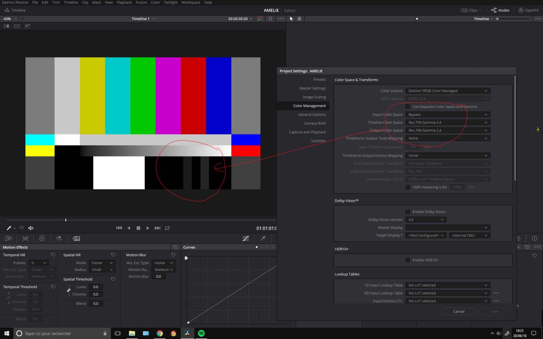Image resolution: width=543 pixels, height=339 pixels.
Task: Click the viewer audio speaker icon
Action: [x=31, y=228]
